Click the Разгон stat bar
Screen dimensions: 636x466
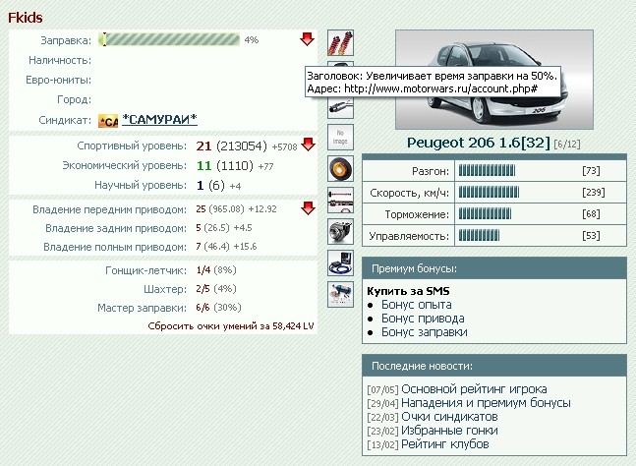(x=487, y=171)
